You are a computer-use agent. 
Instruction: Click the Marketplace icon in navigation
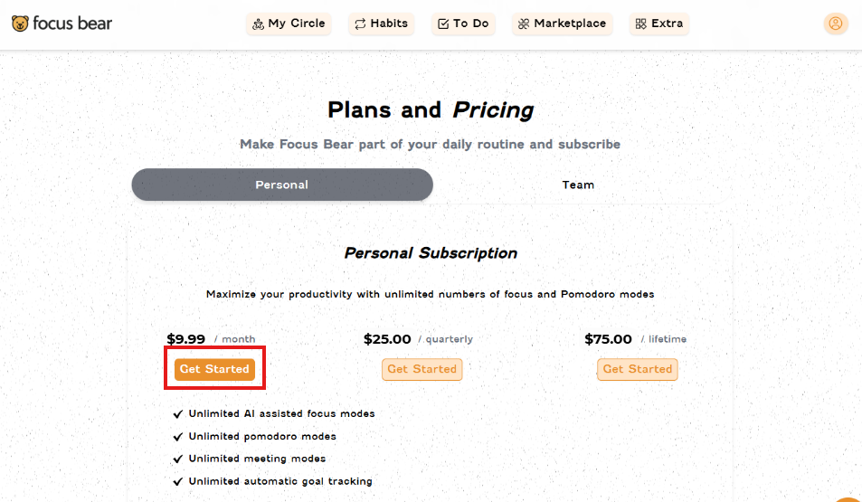pos(524,24)
